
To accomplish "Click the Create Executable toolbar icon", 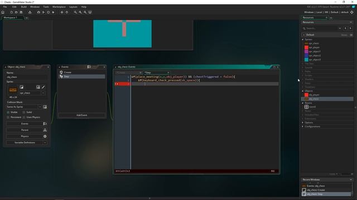I will (x=53, y=12).
